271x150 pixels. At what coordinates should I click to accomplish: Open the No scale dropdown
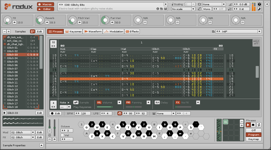(x=183, y=9)
